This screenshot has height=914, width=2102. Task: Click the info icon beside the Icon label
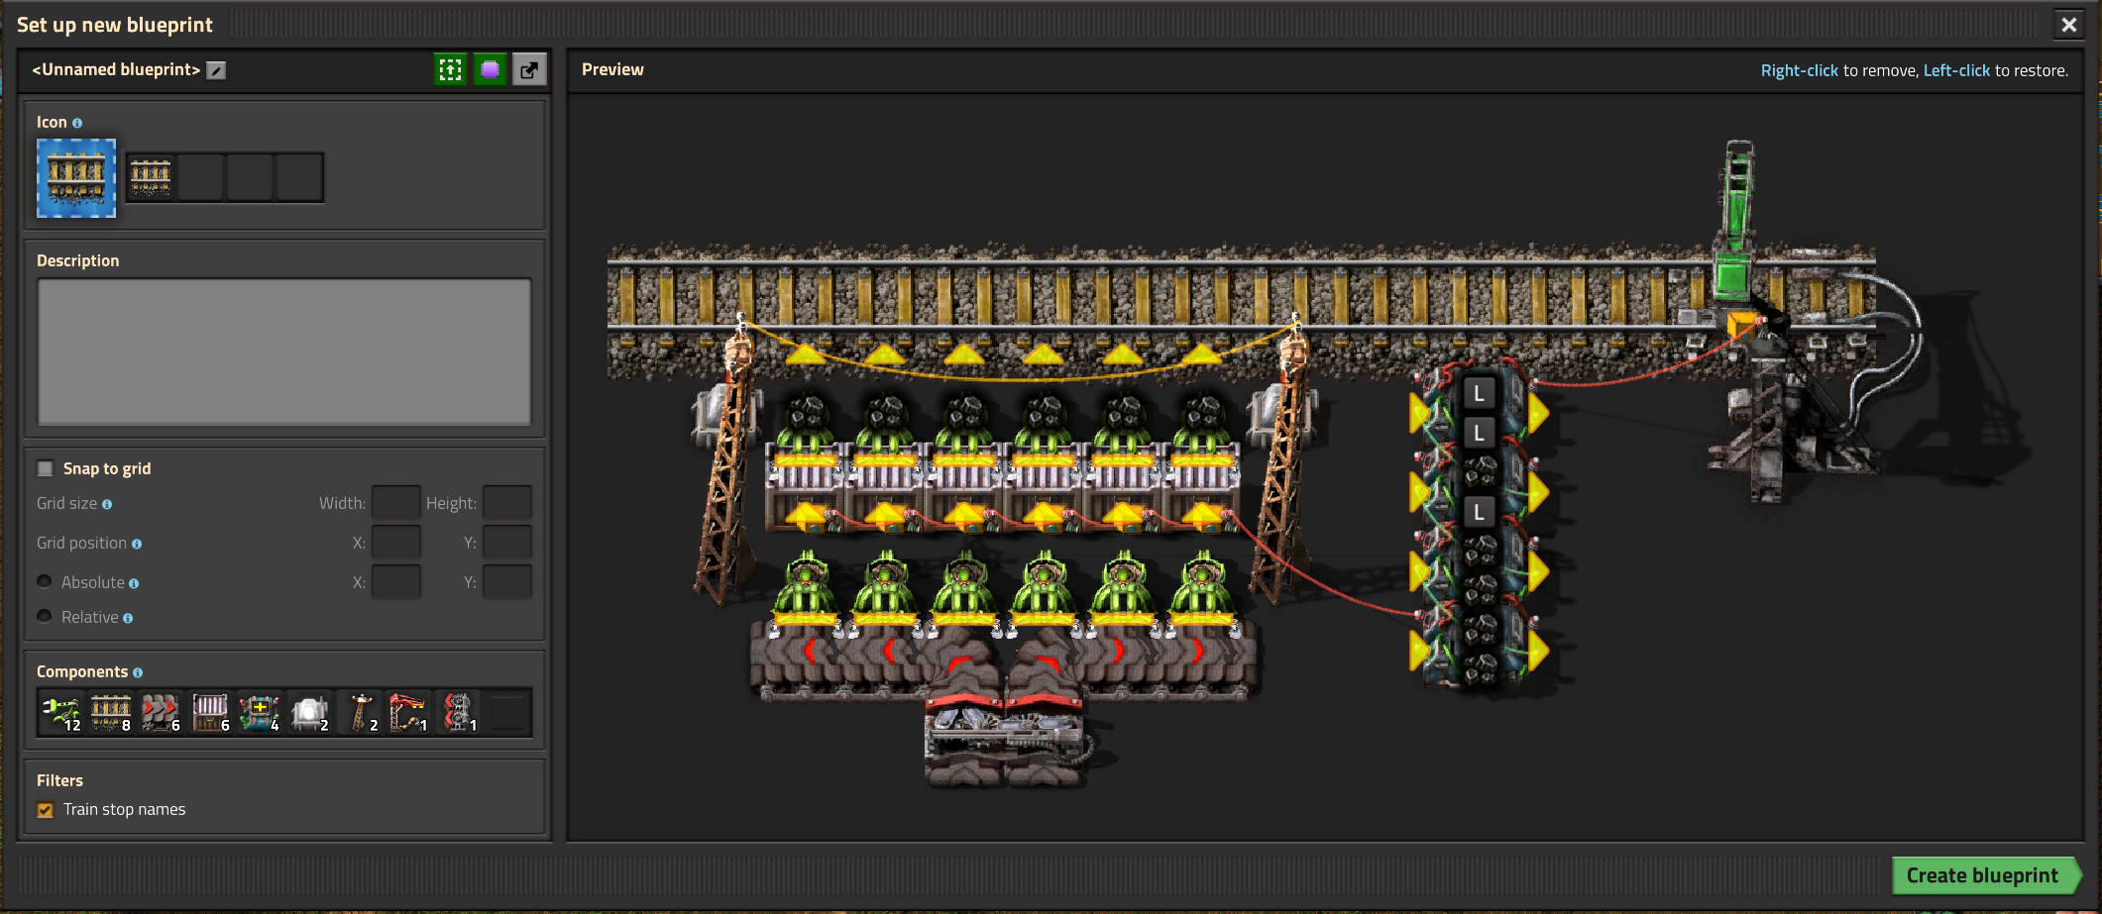coord(77,123)
